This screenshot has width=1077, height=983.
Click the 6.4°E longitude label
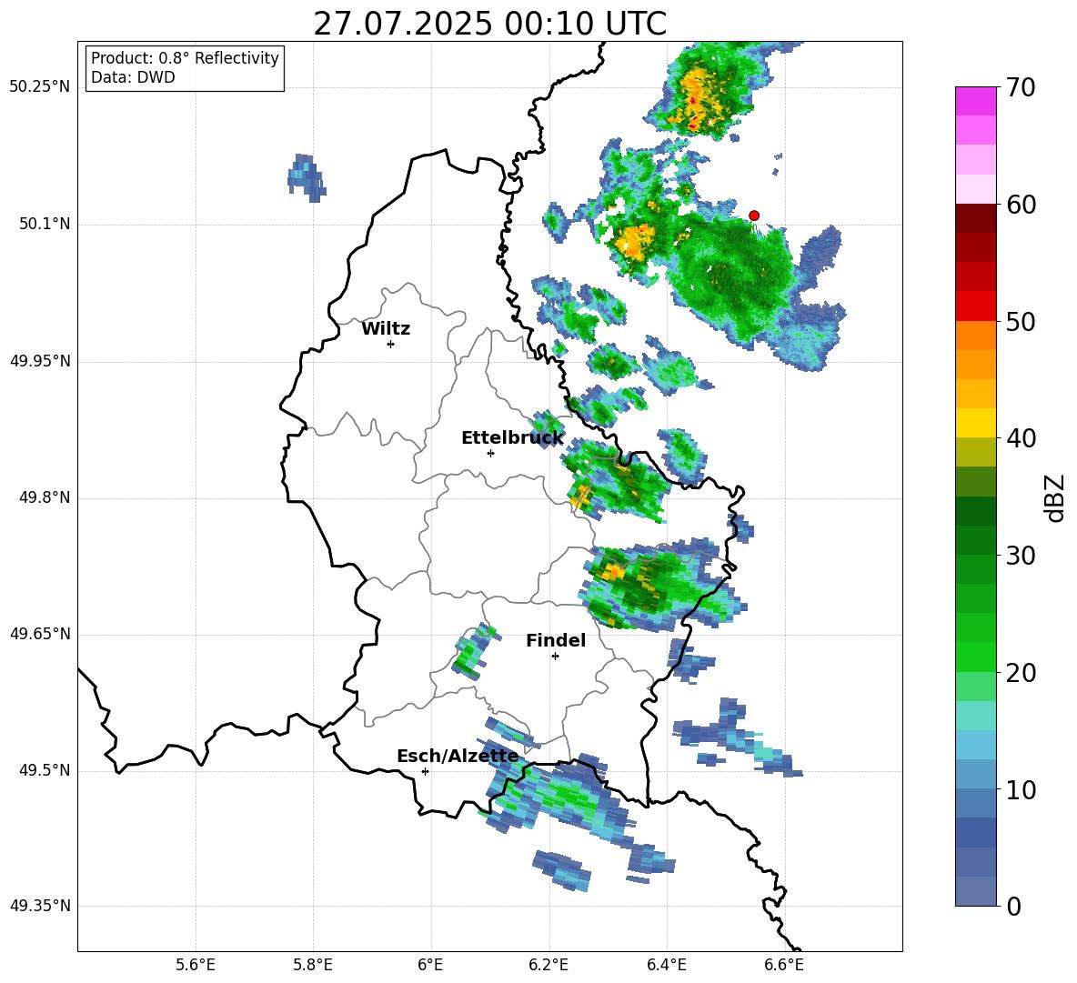666,965
